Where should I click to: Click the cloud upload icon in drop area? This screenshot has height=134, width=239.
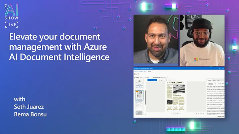coord(139,81)
